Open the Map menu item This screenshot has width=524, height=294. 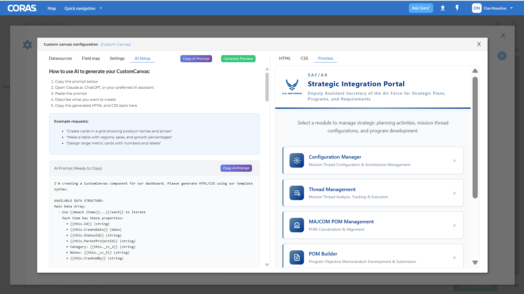click(x=52, y=8)
